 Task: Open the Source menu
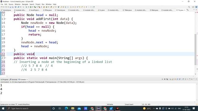(x=11, y=4)
